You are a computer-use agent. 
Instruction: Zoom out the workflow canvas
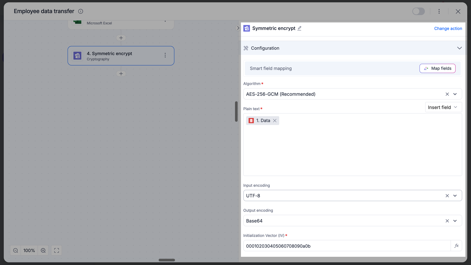tap(16, 251)
